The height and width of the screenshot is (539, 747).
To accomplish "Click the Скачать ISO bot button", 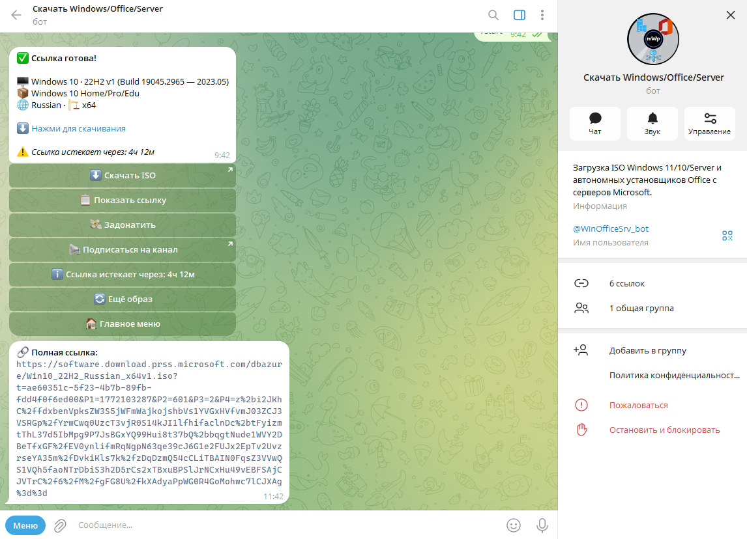I will [x=123, y=176].
